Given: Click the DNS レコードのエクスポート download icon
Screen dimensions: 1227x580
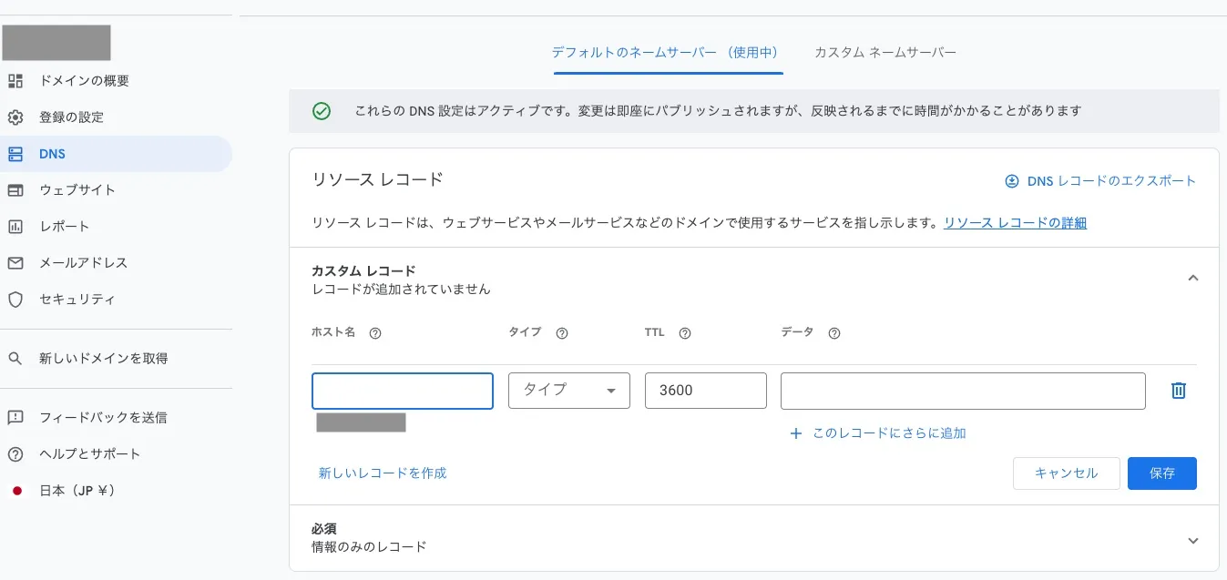Looking at the screenshot, I should coord(1012,180).
